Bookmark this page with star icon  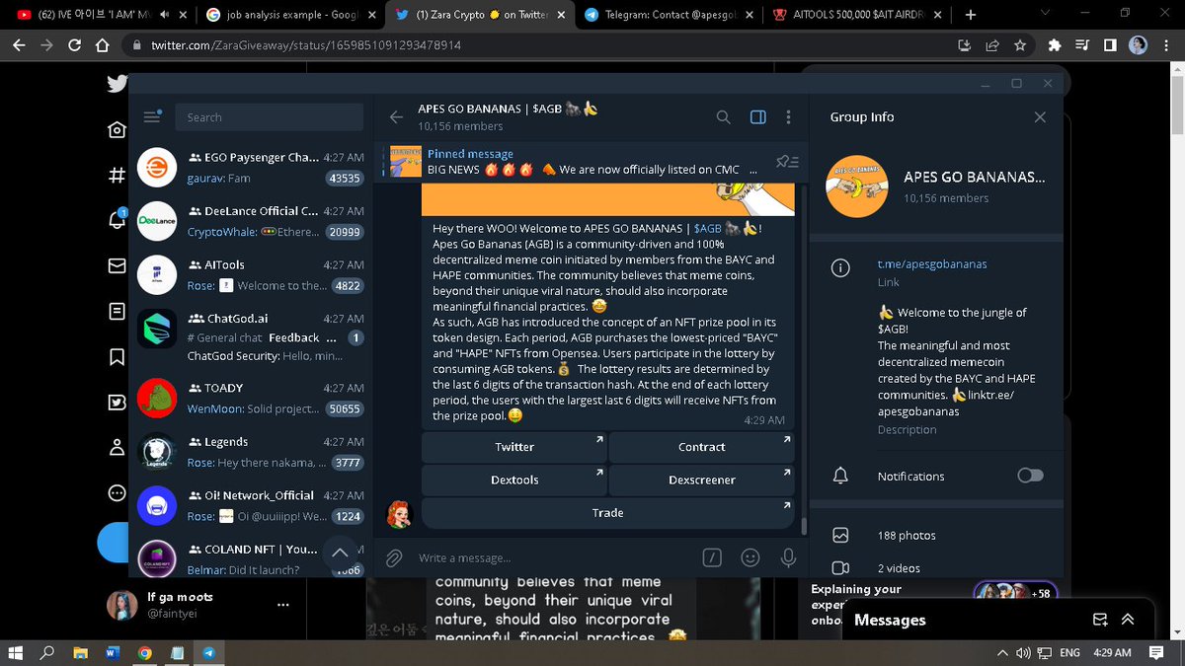[x=1019, y=45]
